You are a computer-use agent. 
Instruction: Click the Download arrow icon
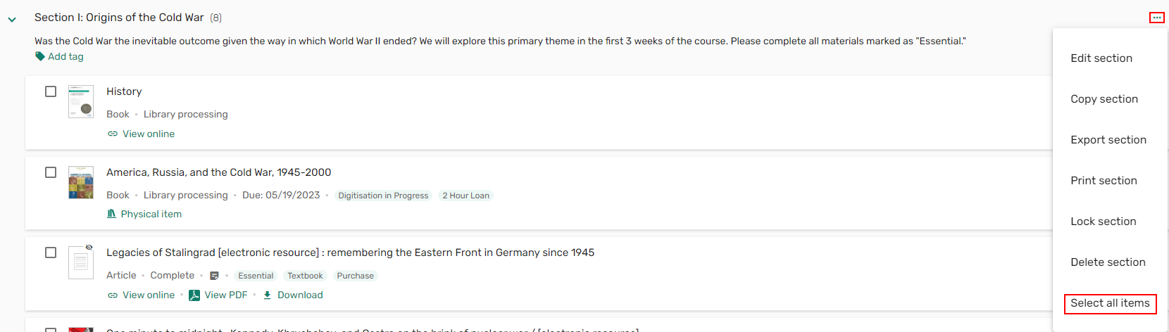(268, 295)
